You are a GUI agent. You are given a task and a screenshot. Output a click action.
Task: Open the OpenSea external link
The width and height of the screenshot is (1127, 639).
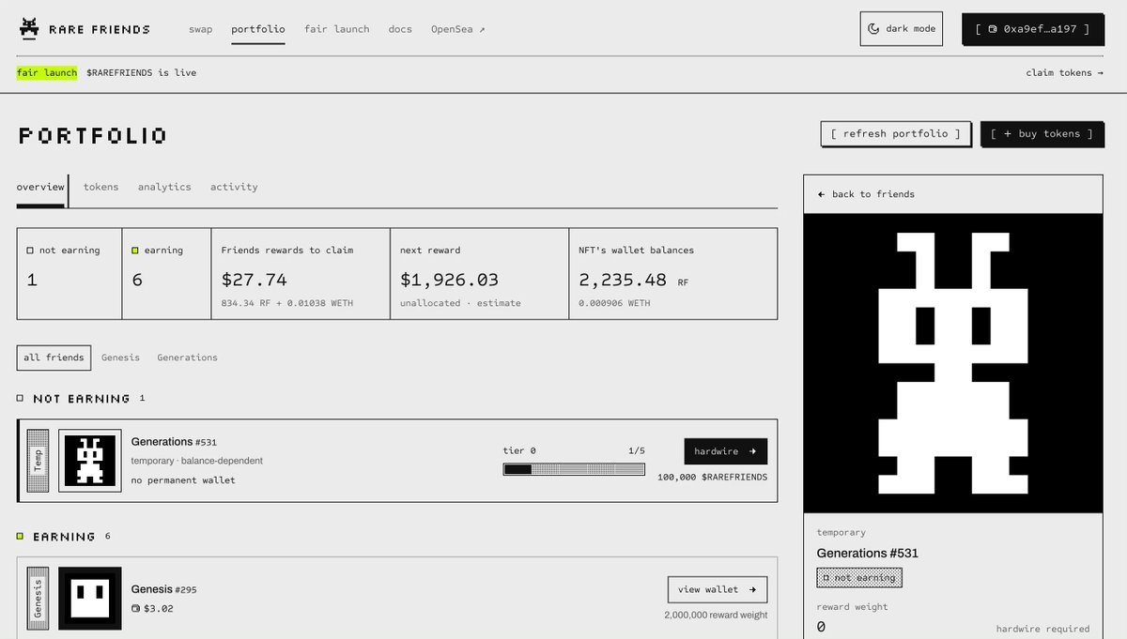pos(457,29)
